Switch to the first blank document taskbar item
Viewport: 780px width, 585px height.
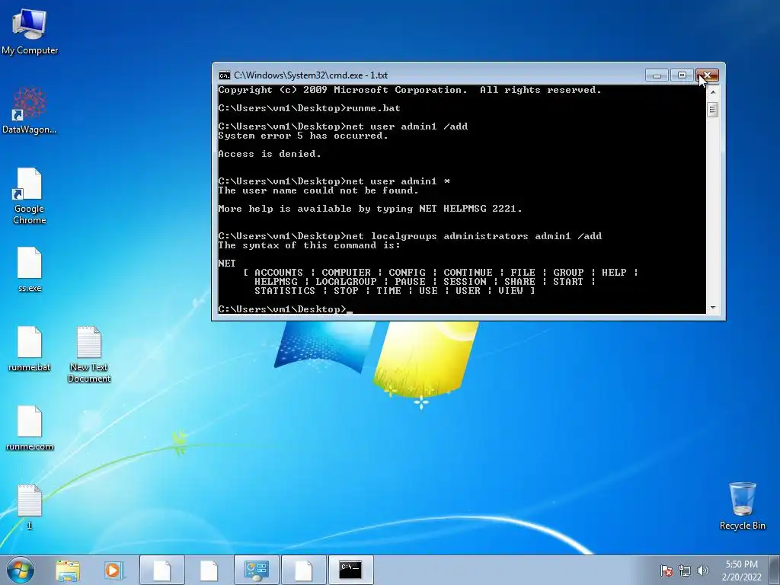coord(162,570)
